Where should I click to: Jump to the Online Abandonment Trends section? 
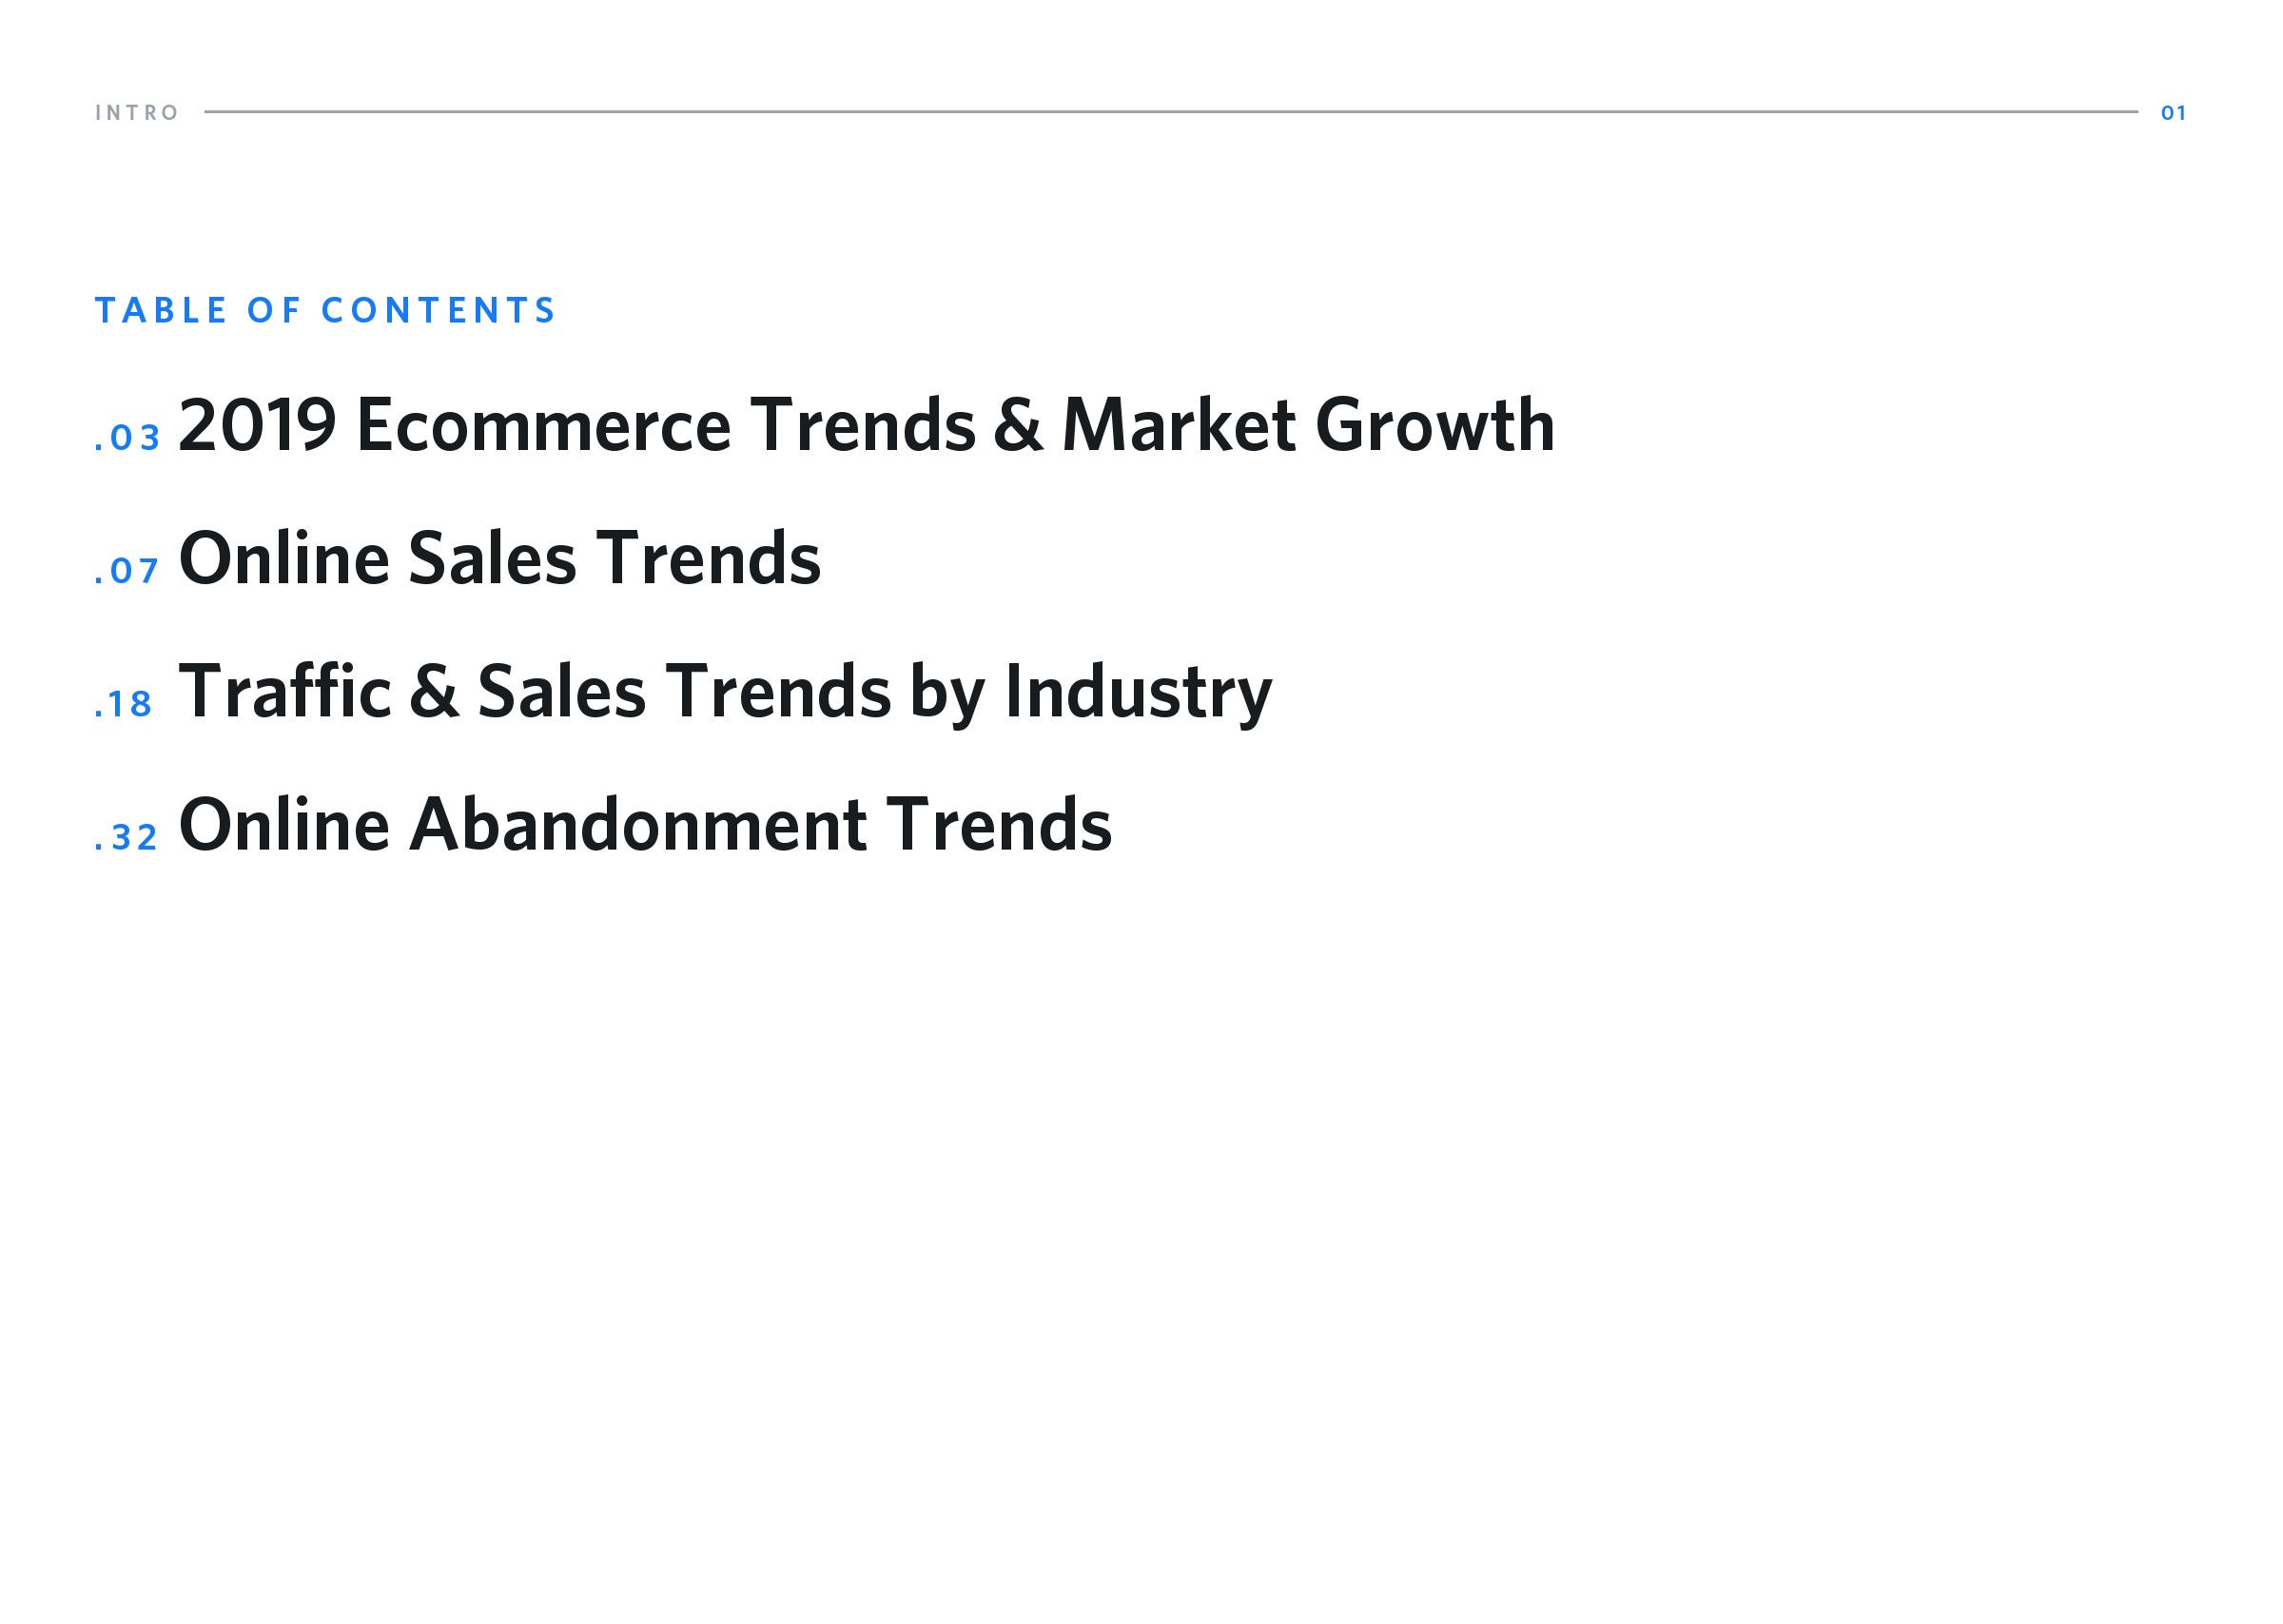645,825
